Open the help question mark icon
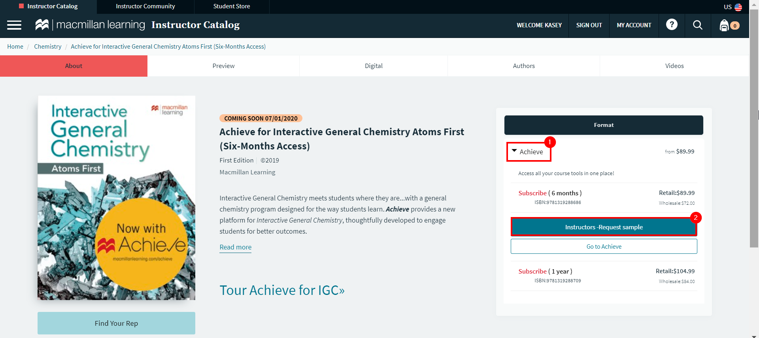The image size is (759, 338). tap(671, 25)
